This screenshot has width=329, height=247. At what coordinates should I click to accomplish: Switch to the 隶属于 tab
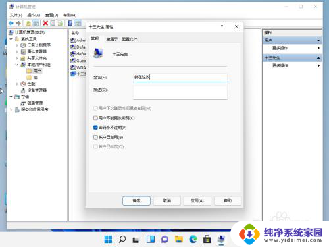tap(112, 39)
